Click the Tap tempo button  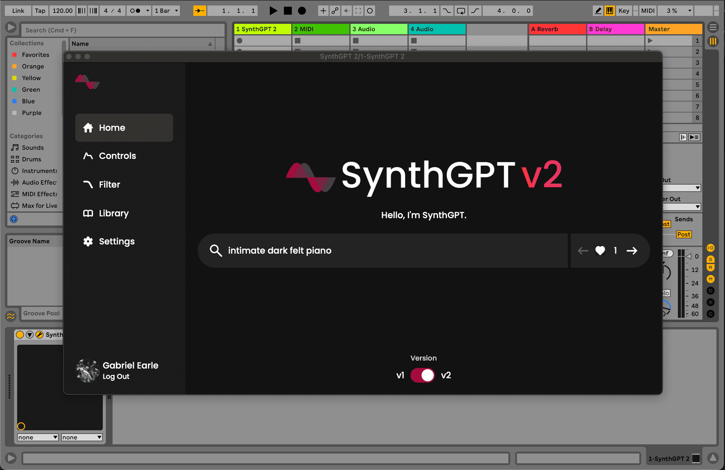40,11
